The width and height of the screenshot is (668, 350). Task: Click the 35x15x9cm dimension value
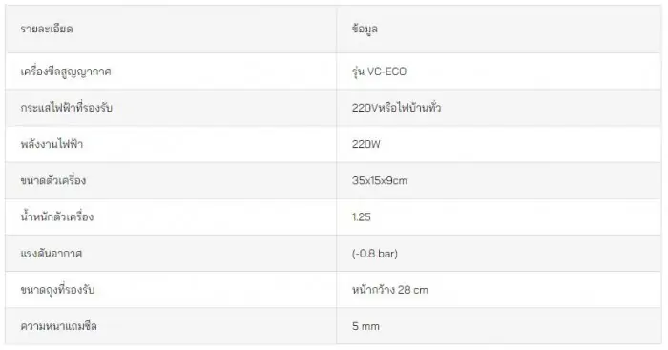point(380,180)
